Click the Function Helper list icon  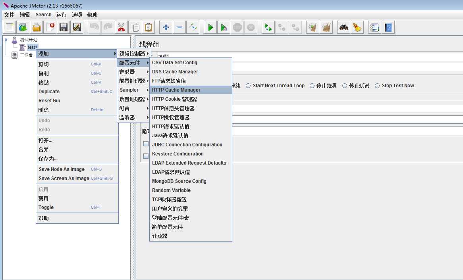[374, 27]
